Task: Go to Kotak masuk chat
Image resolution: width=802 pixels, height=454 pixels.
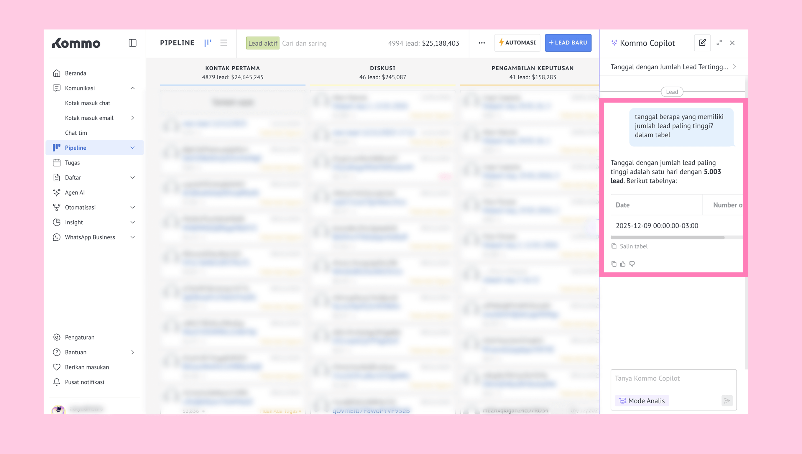Action: [87, 103]
